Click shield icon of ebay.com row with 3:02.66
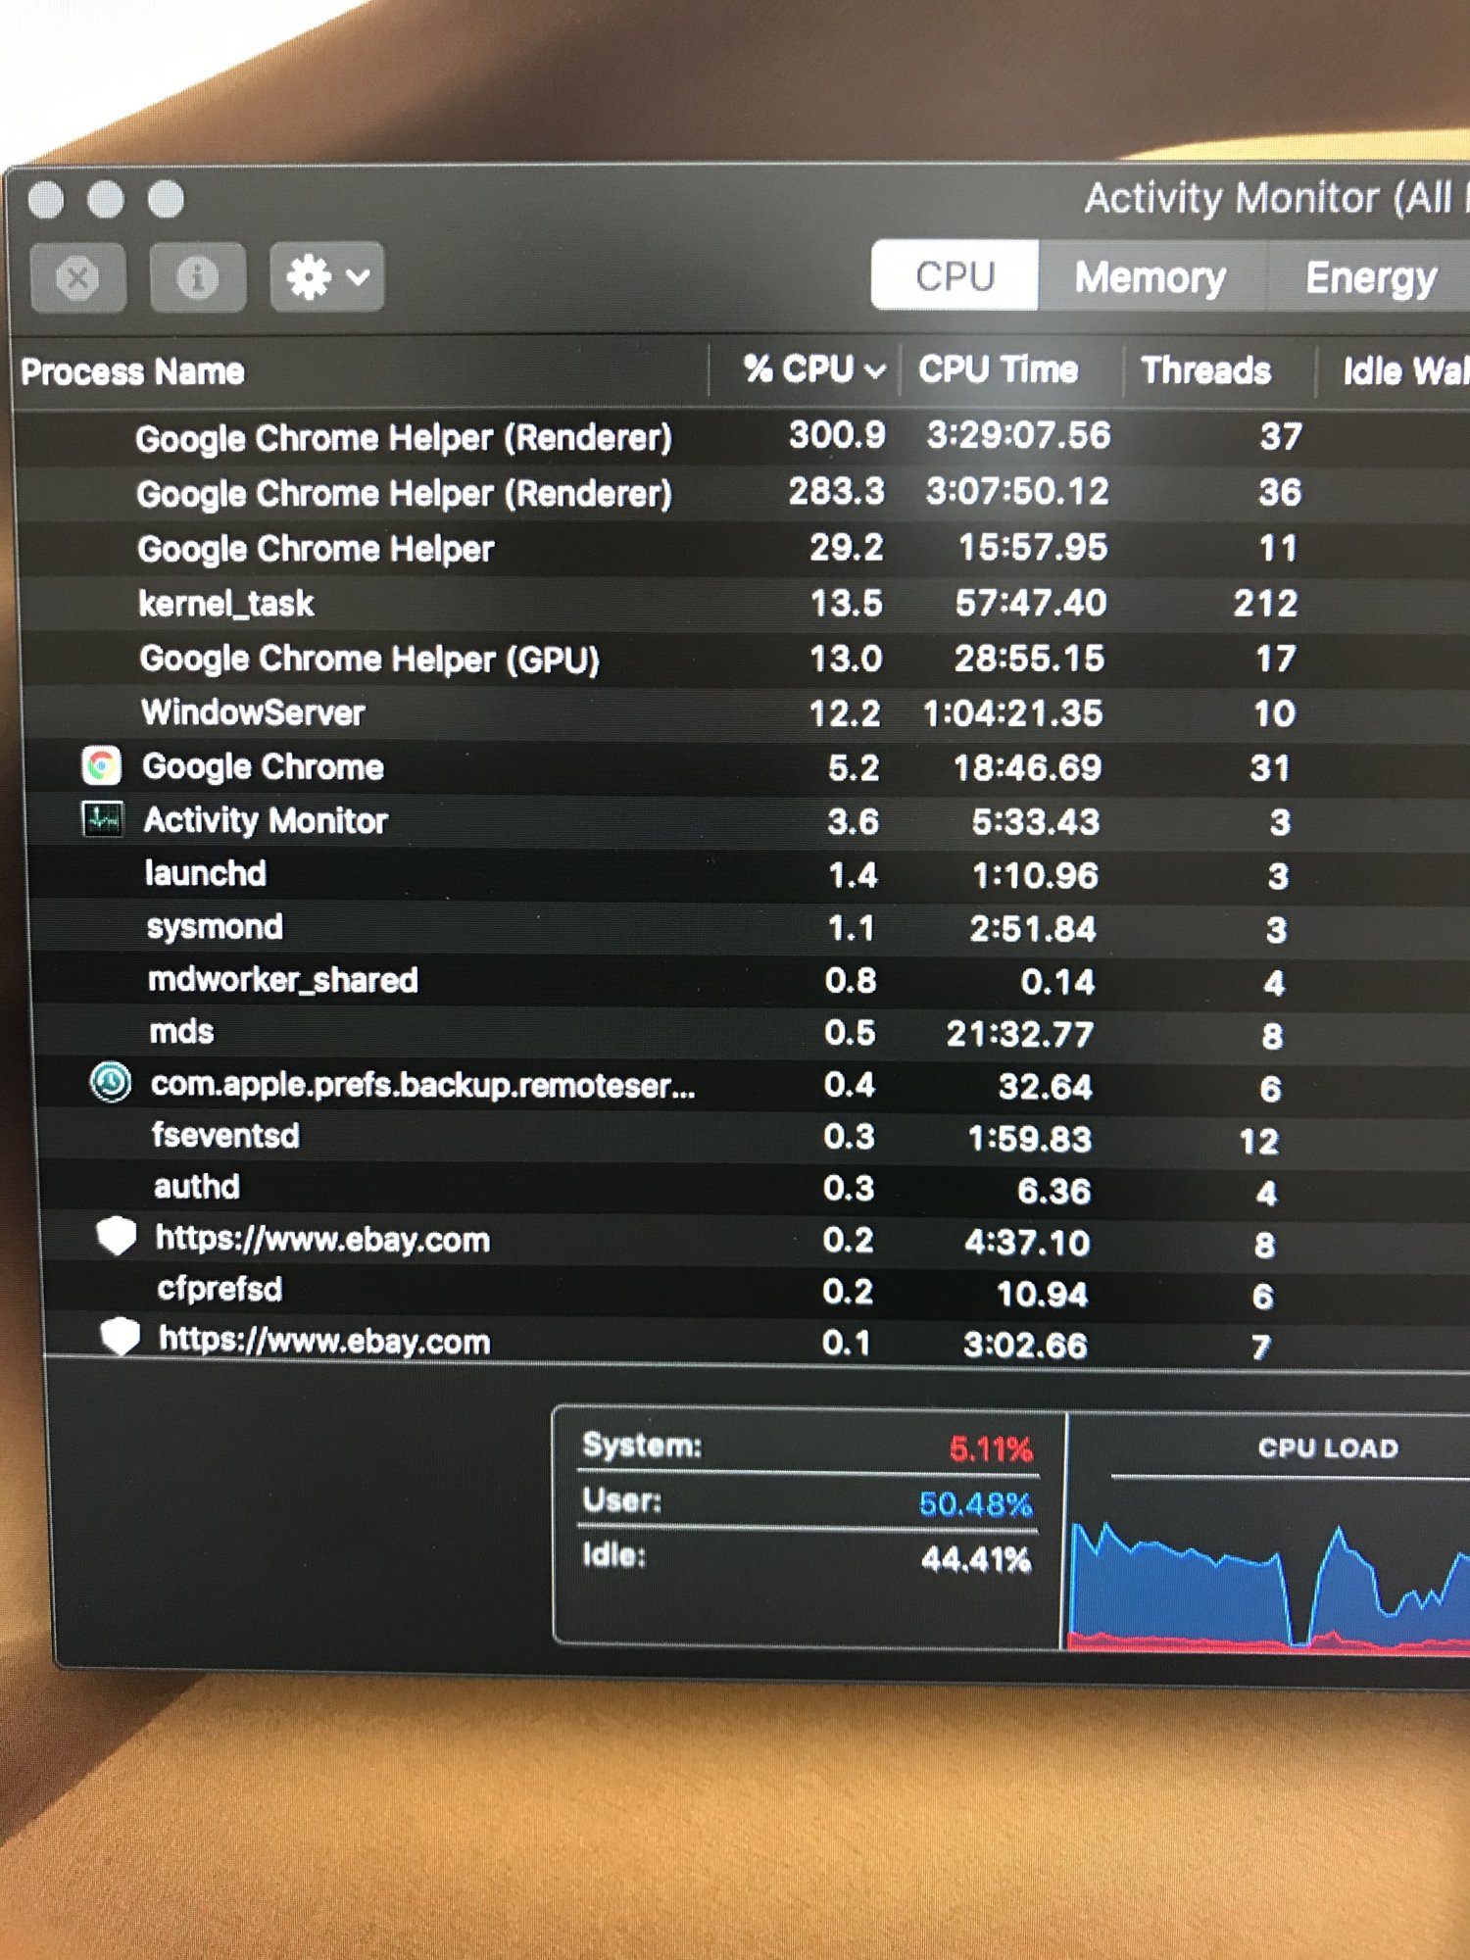Screen dimensions: 1470x1960 (x=121, y=1337)
